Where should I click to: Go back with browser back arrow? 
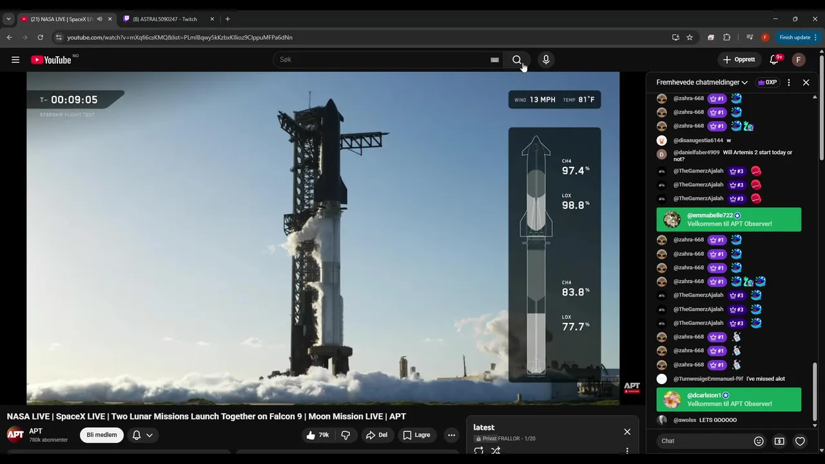coord(10,37)
